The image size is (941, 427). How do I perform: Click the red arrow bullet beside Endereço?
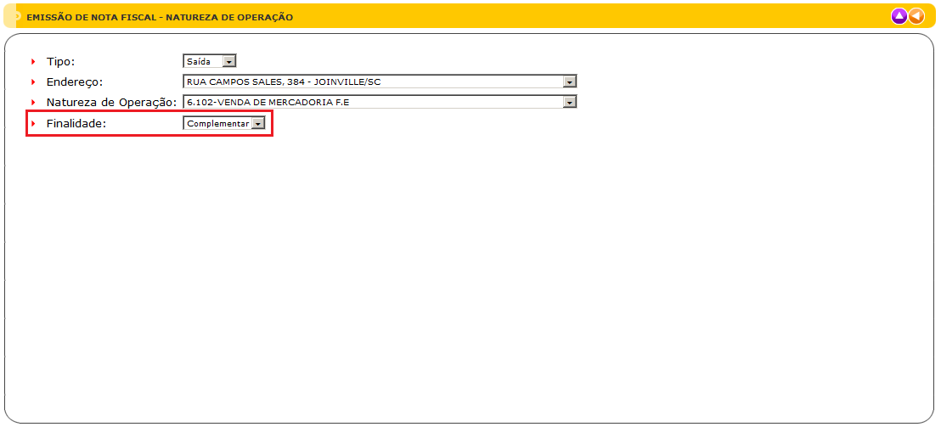pyautogui.click(x=34, y=81)
